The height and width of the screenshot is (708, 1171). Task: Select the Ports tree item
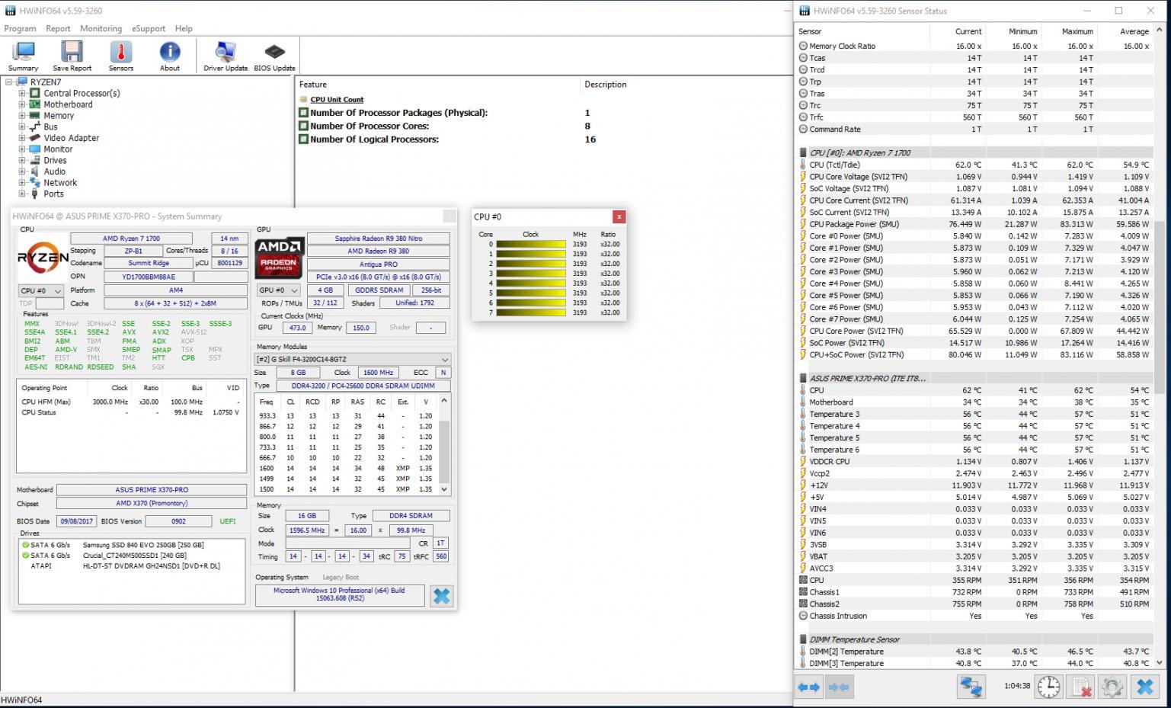53,194
